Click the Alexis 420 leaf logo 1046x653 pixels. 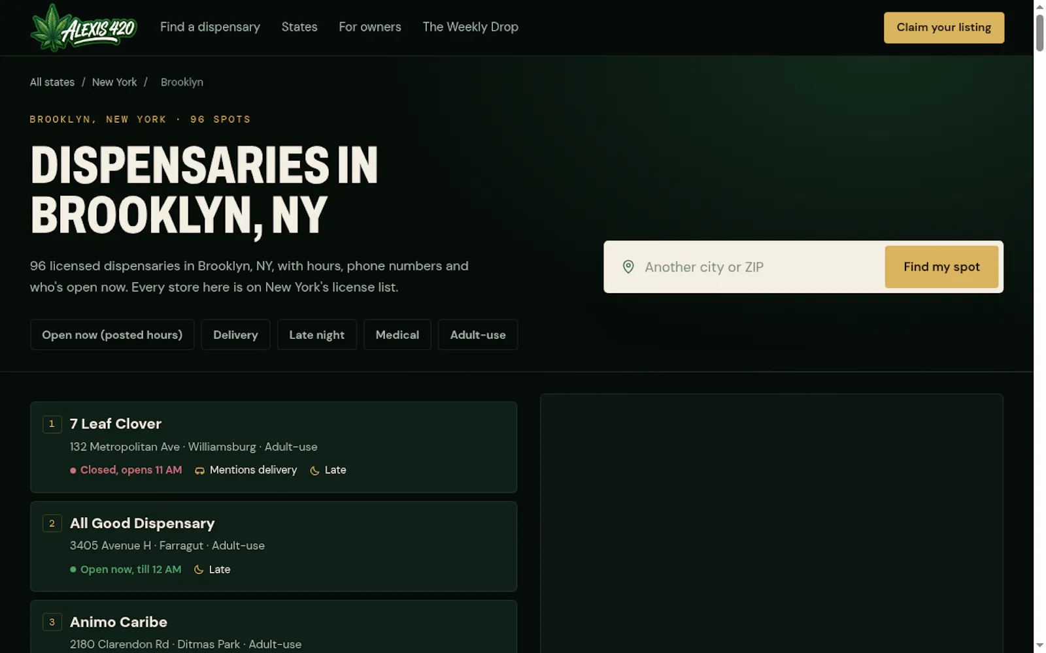[x=84, y=27]
